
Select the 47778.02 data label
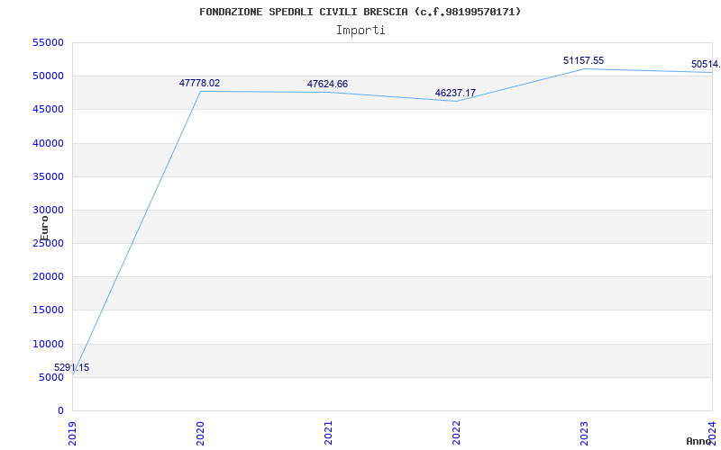pos(199,83)
